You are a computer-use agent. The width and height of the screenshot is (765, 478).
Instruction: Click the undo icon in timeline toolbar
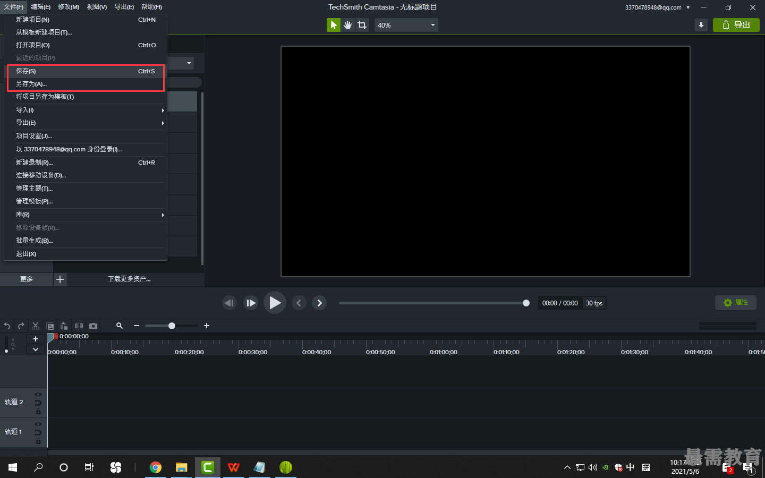[x=7, y=326]
